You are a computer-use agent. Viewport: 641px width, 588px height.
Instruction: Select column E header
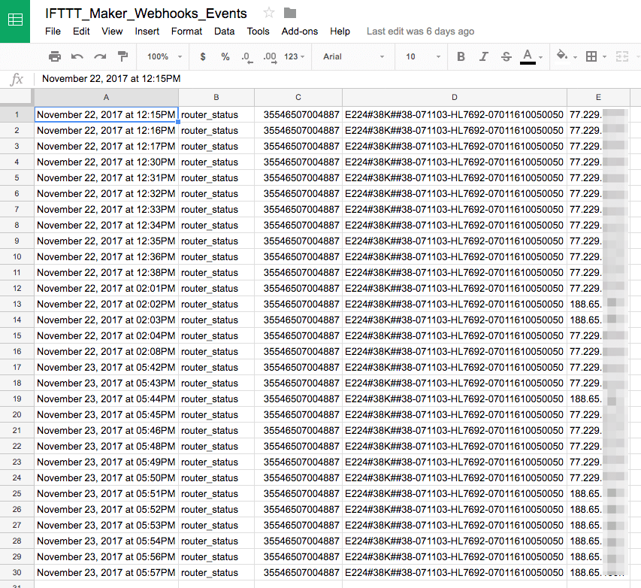tap(598, 98)
